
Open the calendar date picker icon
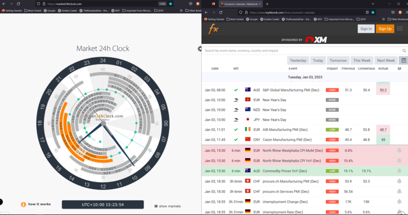403,60
